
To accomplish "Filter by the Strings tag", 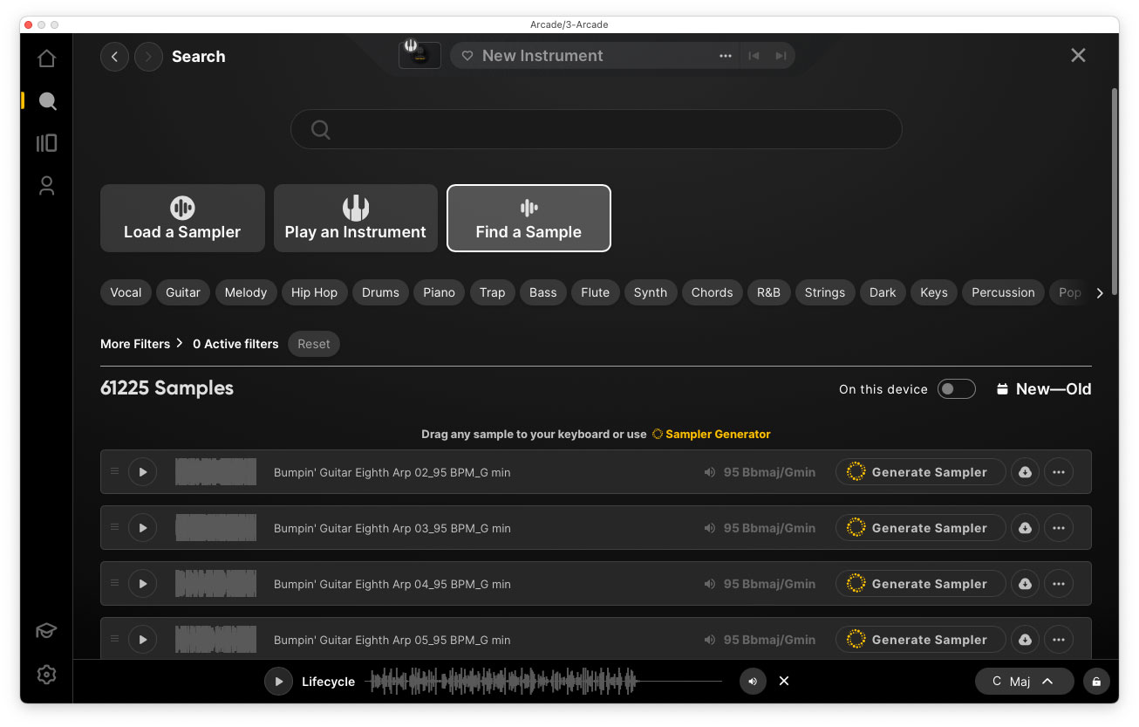I will (x=825, y=292).
